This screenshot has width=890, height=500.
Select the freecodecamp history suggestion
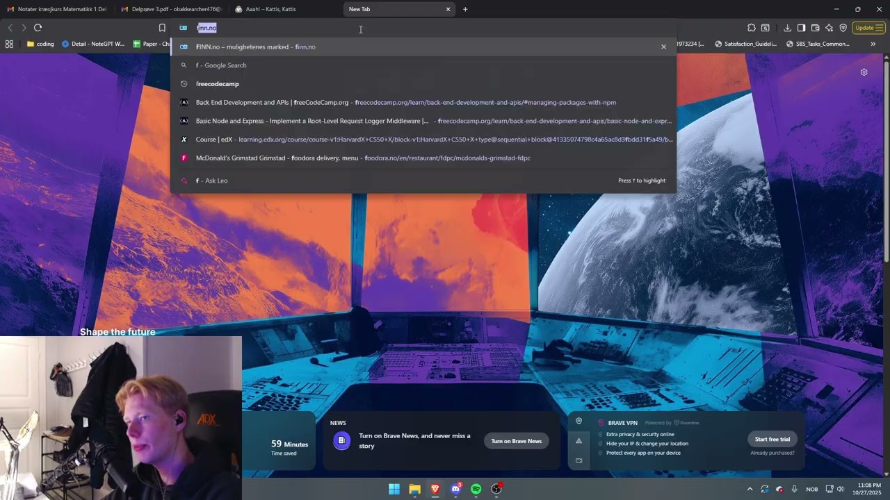tap(423, 84)
